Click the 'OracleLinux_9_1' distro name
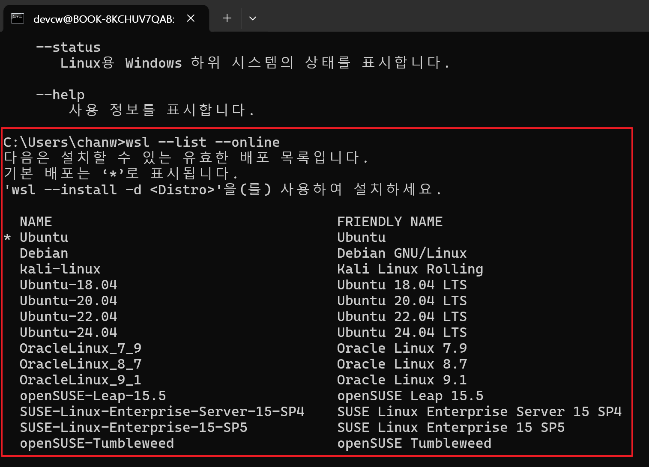This screenshot has width=649, height=467. click(x=81, y=380)
